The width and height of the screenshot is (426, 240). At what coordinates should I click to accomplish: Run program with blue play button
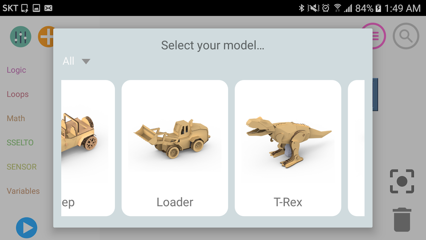click(x=27, y=228)
